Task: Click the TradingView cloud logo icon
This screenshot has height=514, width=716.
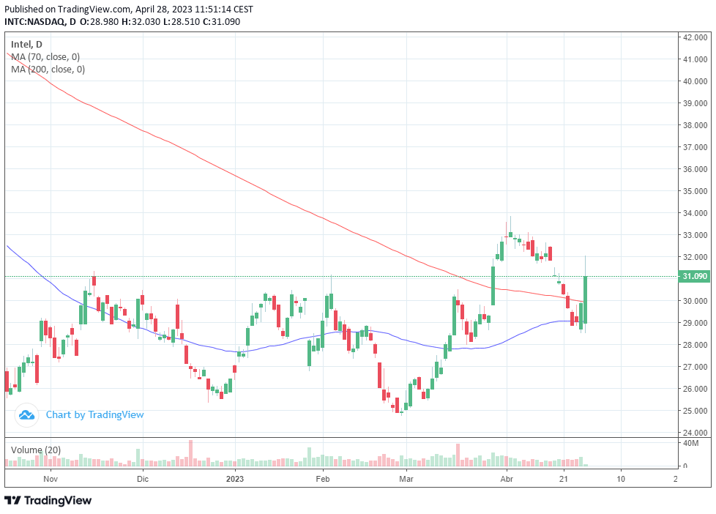Action: click(26, 415)
